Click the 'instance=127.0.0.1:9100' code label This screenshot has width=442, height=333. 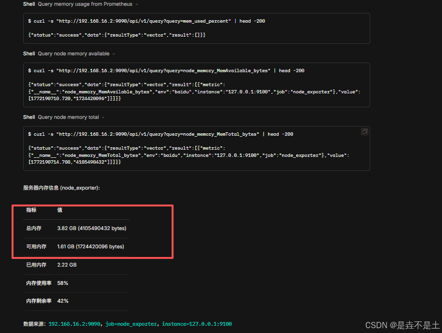click(x=197, y=324)
